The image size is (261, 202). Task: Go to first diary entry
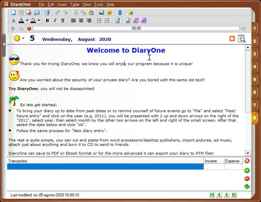click(212, 194)
